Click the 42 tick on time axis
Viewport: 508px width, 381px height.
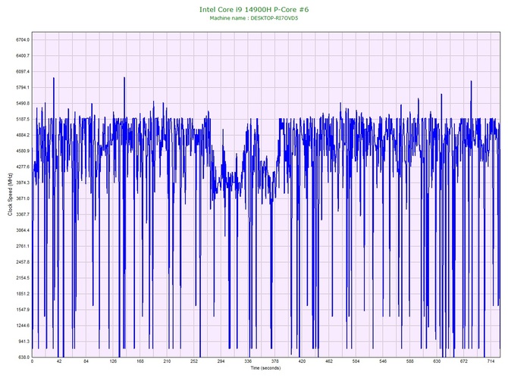59,361
